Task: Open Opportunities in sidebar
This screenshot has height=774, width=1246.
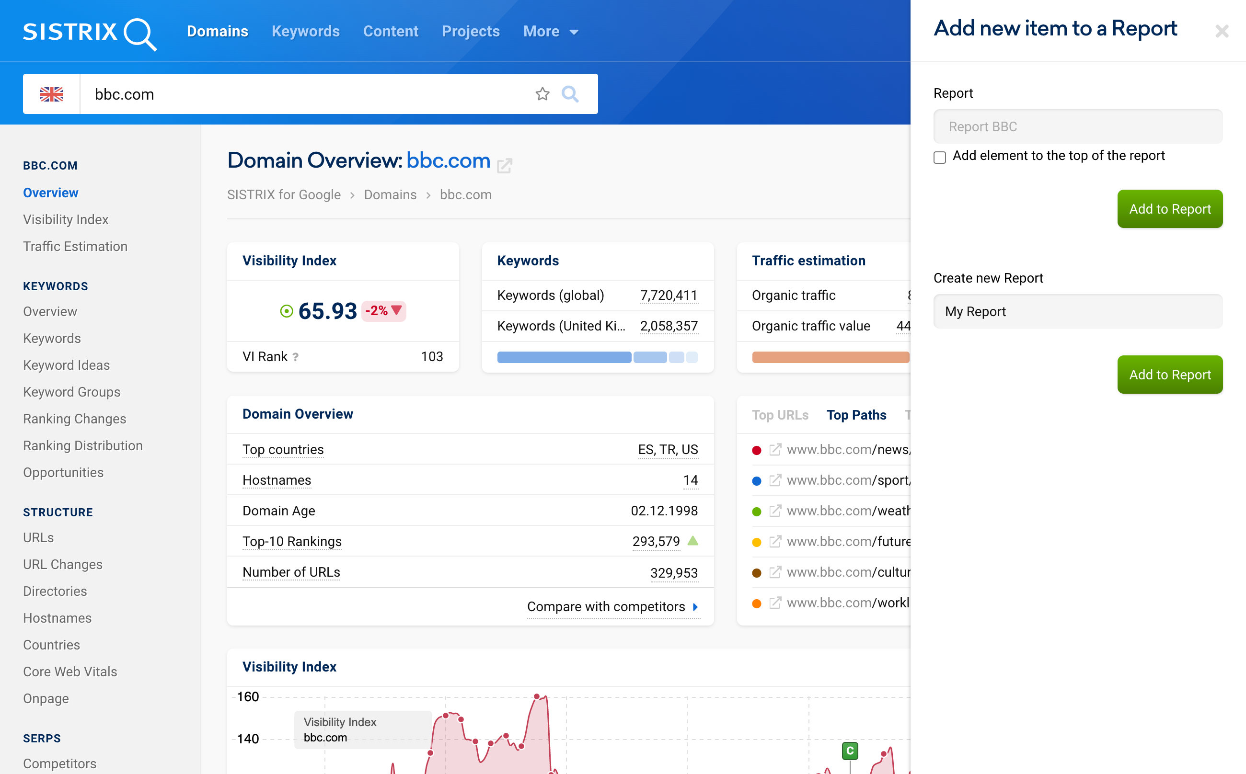Action: (x=64, y=472)
